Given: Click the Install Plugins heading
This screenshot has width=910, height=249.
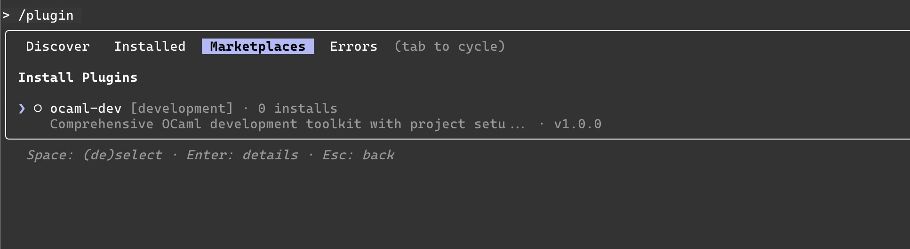Looking at the screenshot, I should (x=78, y=78).
